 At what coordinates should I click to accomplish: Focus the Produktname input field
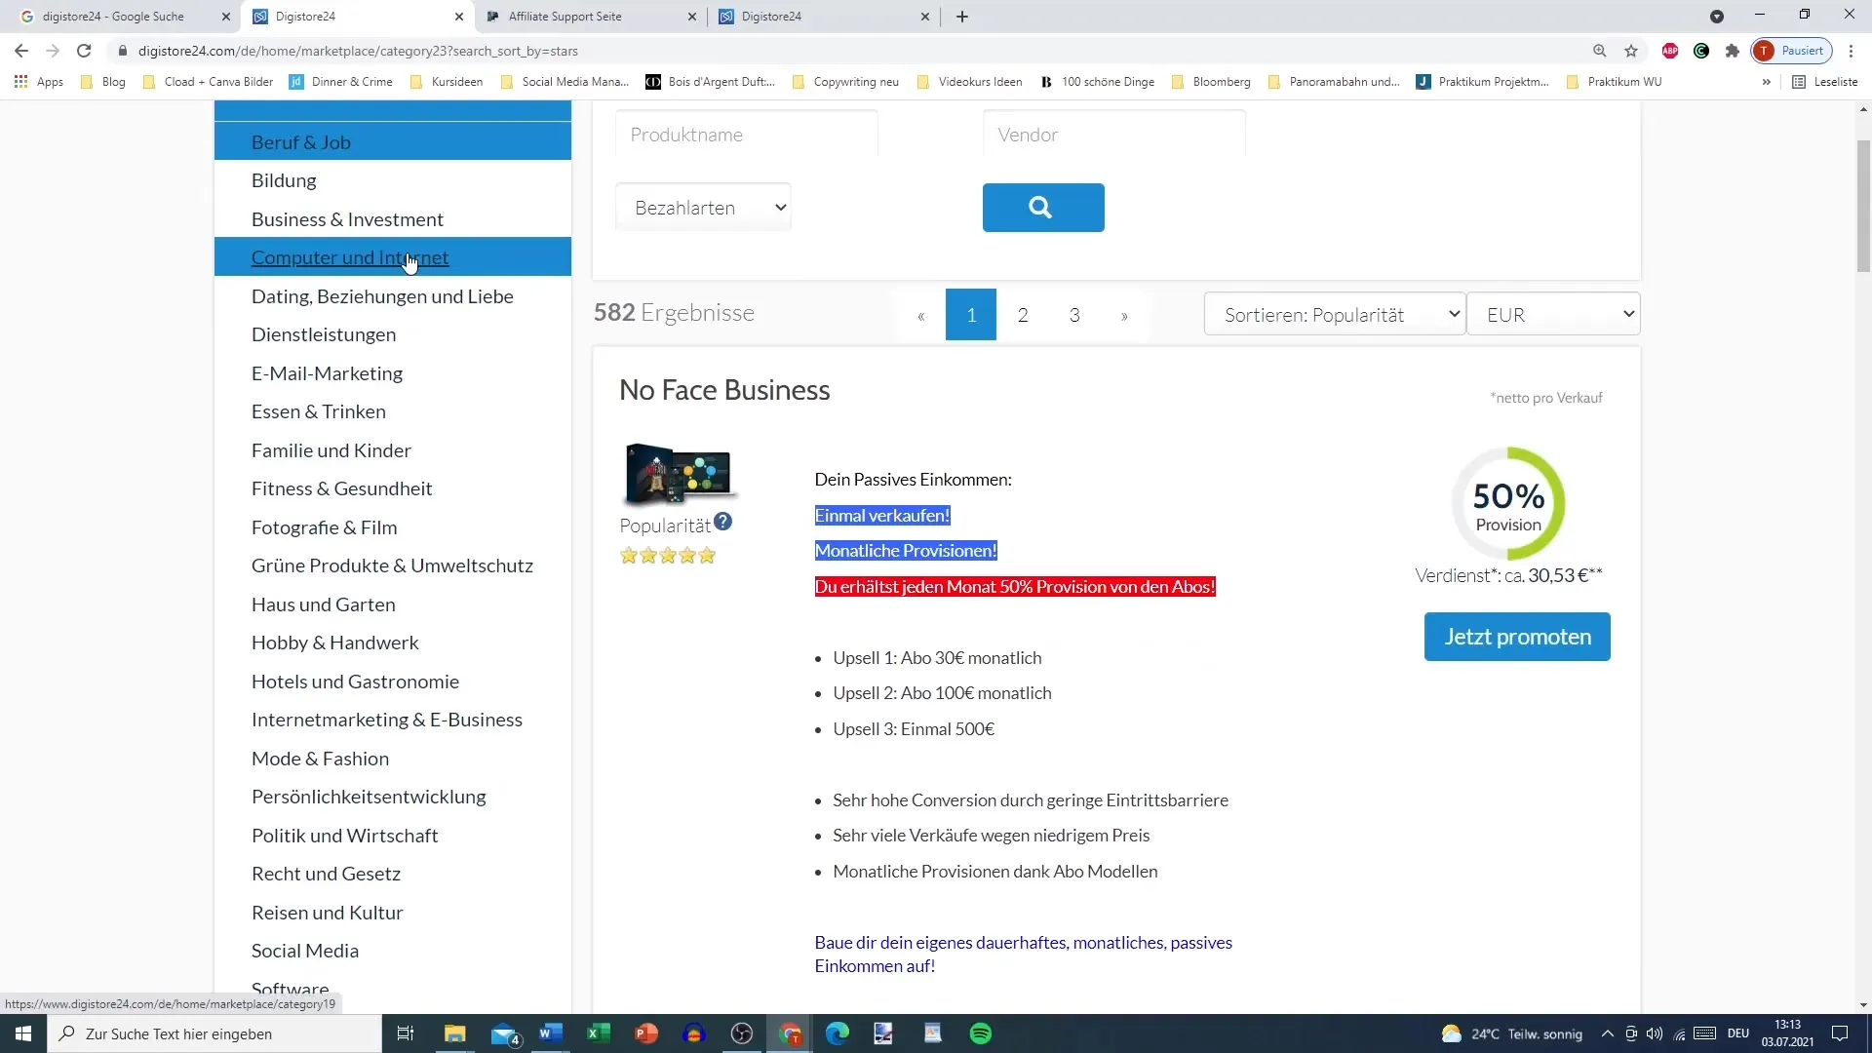click(x=746, y=135)
